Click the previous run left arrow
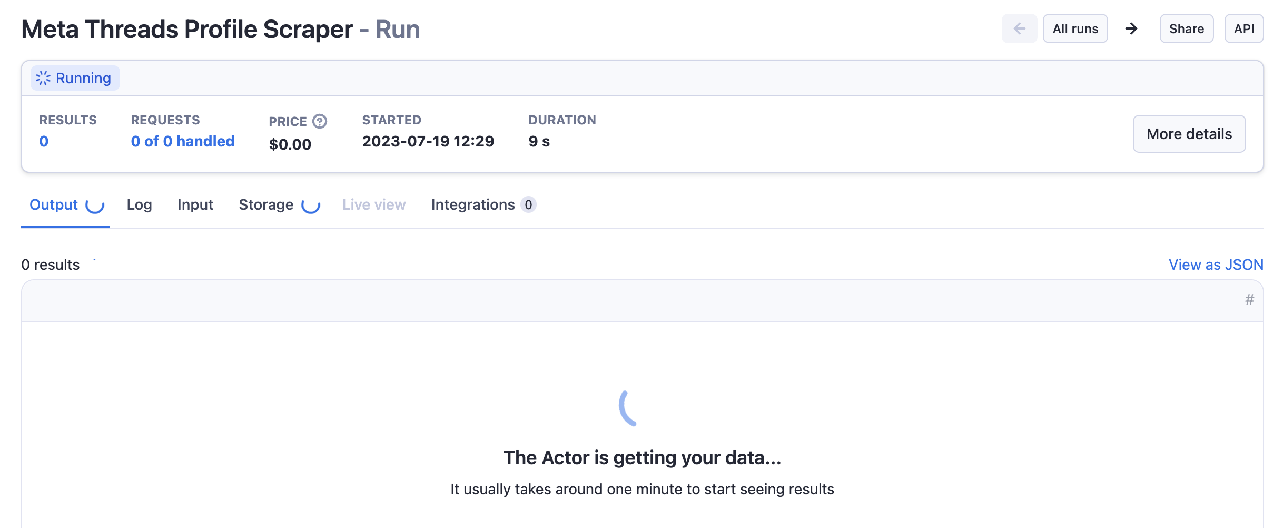This screenshot has height=528, width=1283. 1019,29
